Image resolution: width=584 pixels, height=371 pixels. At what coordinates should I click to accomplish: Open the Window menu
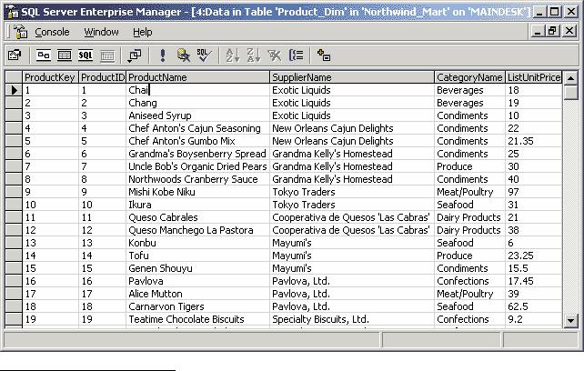101,32
